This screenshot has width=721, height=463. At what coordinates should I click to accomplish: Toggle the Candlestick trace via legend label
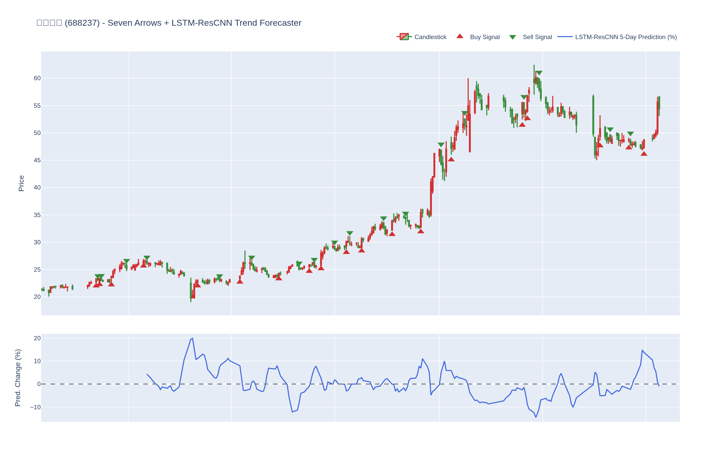430,37
